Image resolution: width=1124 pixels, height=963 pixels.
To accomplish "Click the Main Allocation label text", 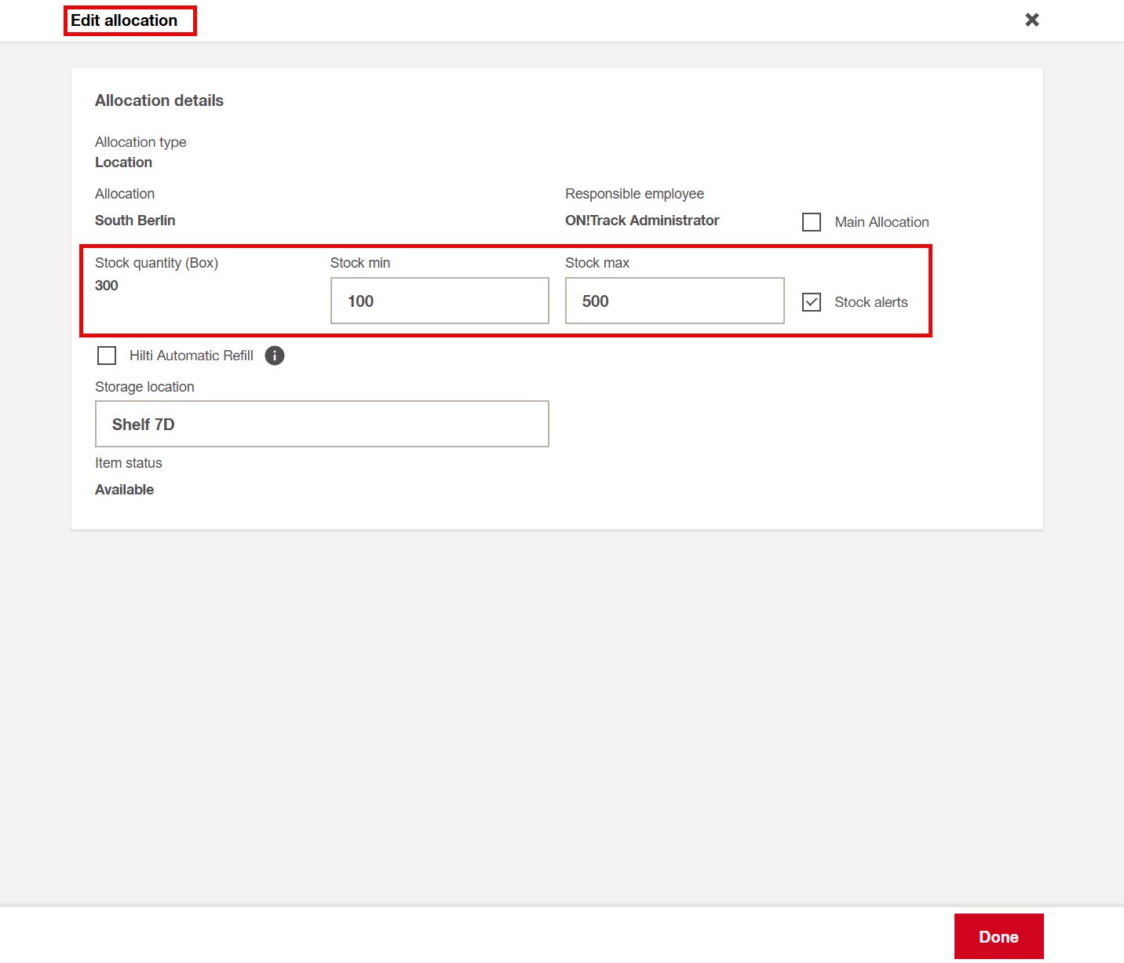I will (881, 222).
